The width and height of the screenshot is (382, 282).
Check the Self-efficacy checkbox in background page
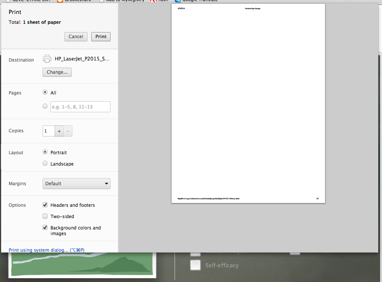pyautogui.click(x=195, y=265)
